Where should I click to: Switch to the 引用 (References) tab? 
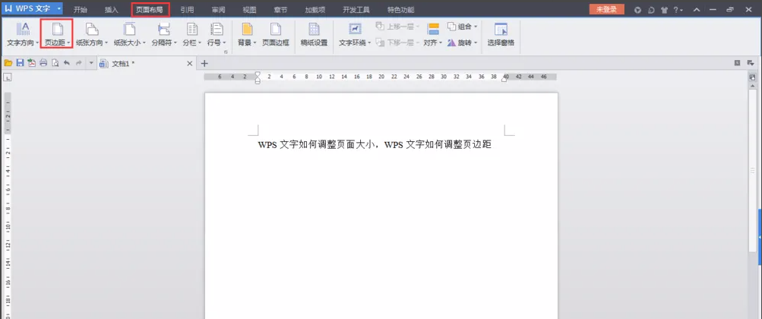pos(187,10)
